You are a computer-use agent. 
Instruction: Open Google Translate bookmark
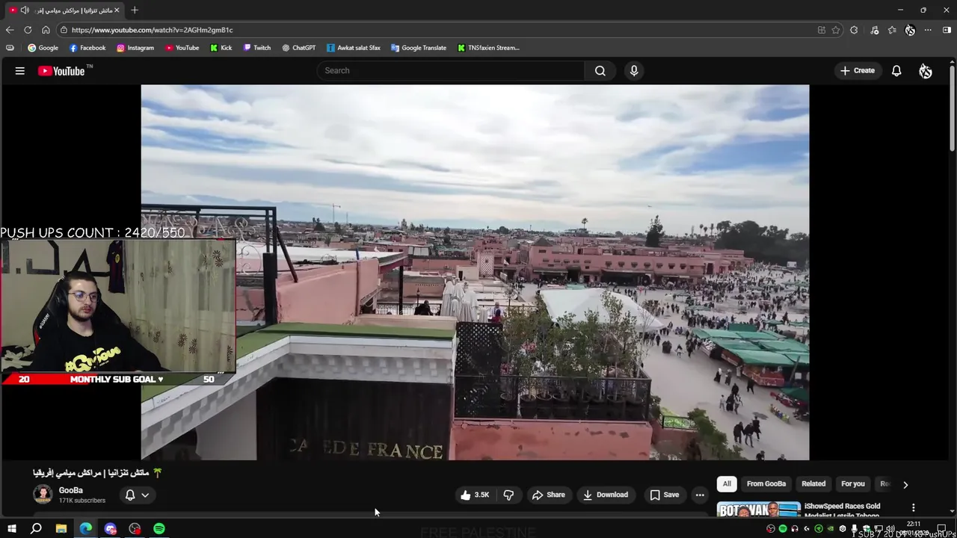point(418,48)
